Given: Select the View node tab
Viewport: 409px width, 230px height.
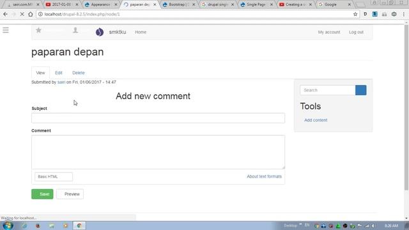Looking at the screenshot, I should click(40, 73).
